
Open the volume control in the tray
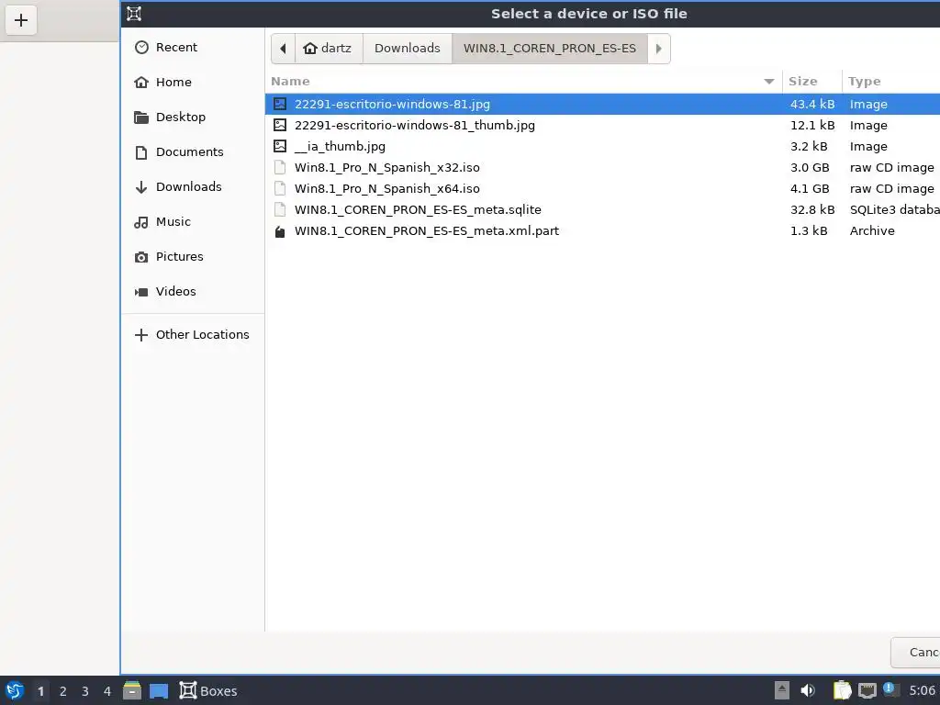click(x=808, y=690)
